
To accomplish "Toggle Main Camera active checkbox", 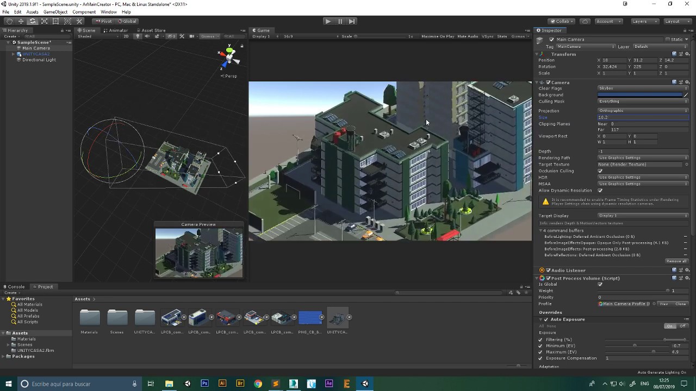I will click(551, 39).
